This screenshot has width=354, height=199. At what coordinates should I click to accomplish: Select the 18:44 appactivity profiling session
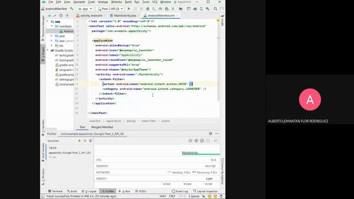click(x=69, y=153)
